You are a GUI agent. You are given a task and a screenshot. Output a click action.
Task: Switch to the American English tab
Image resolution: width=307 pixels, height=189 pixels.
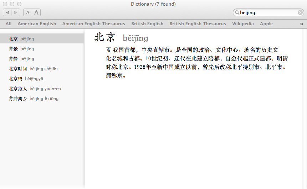(x=37, y=23)
